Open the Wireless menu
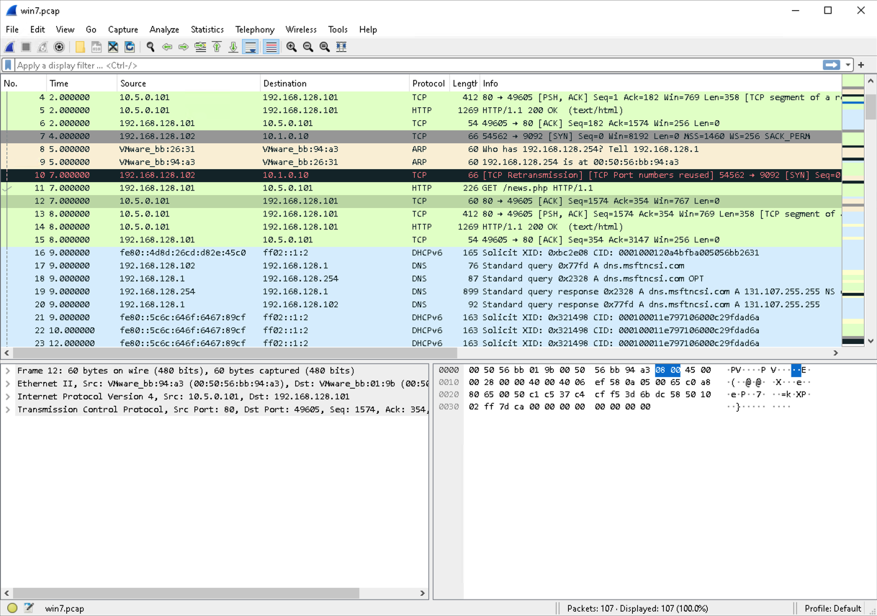This screenshot has height=616, width=877. [301, 30]
